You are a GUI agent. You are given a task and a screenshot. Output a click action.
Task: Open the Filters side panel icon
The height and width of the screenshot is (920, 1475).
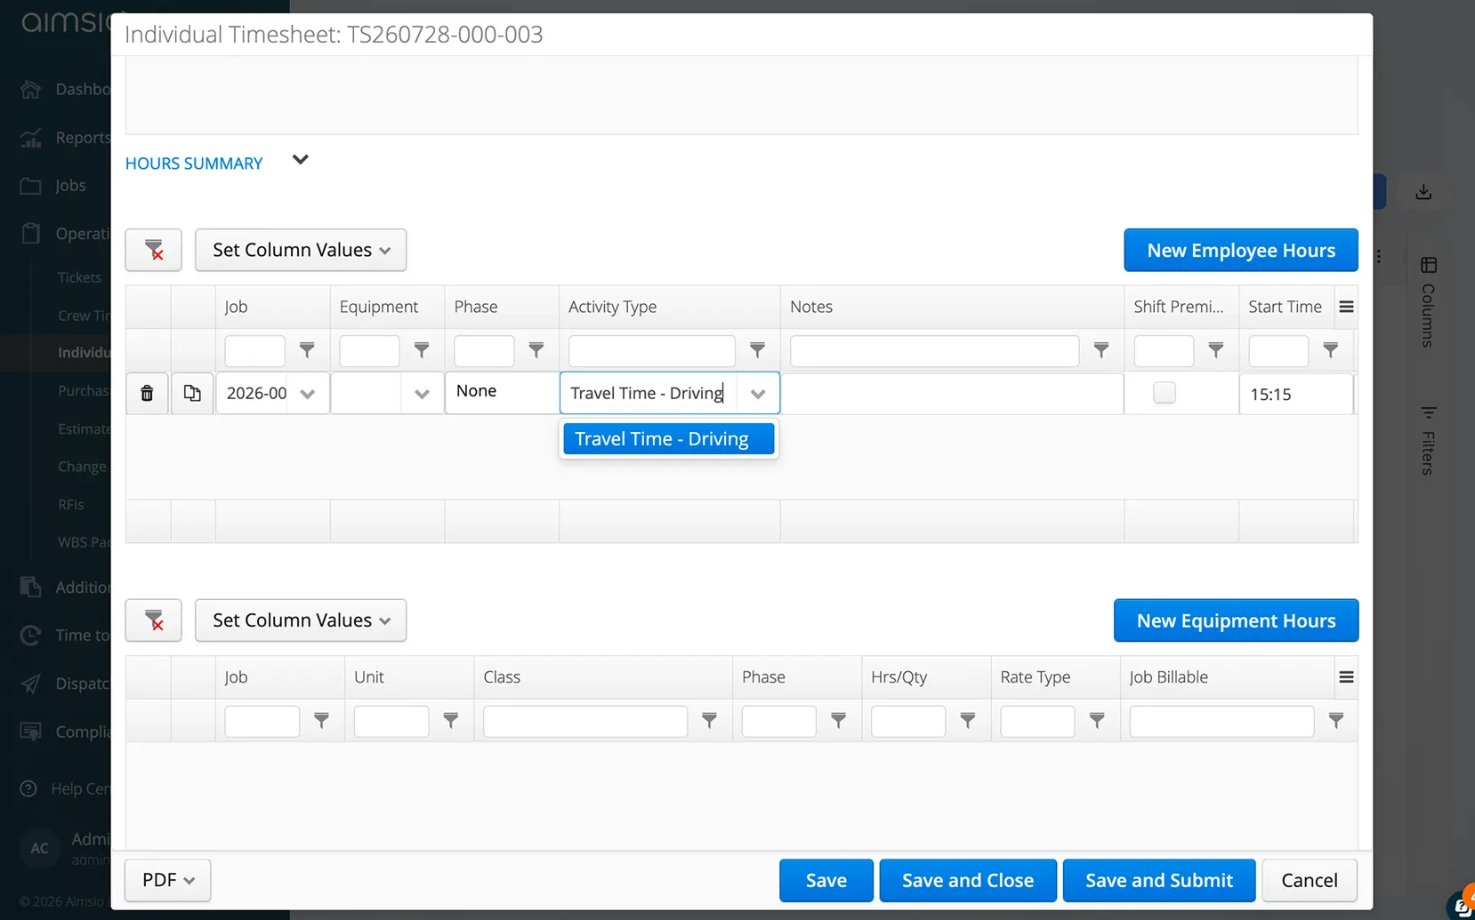point(1429,412)
